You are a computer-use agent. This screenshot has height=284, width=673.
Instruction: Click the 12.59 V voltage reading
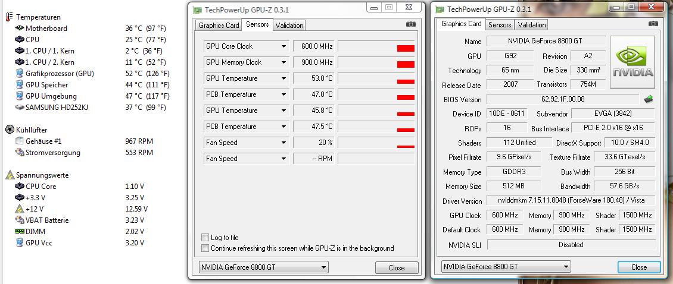click(136, 209)
